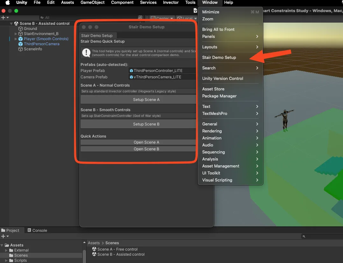The image size is (343, 263).
Task: Open the Asset Management submenu
Action: [x=230, y=166]
